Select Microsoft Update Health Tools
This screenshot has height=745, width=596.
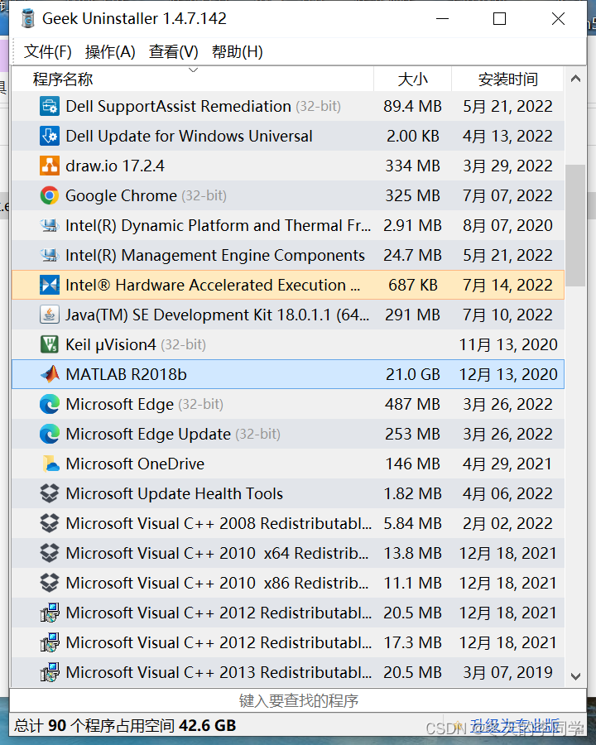(x=288, y=493)
